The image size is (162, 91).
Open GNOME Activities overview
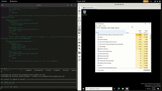[4, 1]
